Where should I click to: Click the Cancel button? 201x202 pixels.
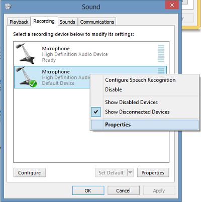(124, 190)
